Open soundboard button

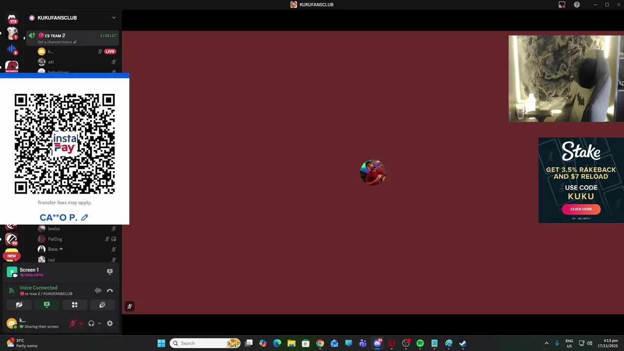pyautogui.click(x=102, y=305)
